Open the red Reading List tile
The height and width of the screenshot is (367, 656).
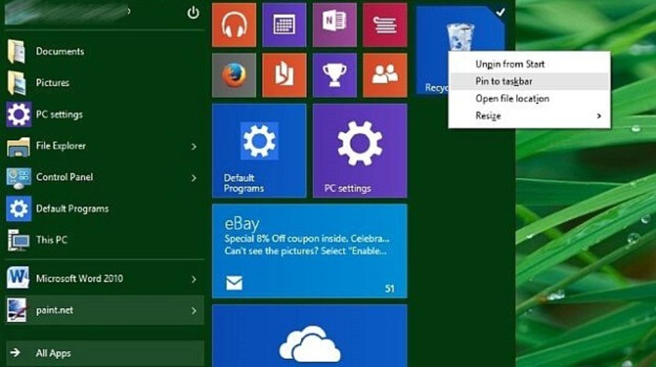point(385,25)
